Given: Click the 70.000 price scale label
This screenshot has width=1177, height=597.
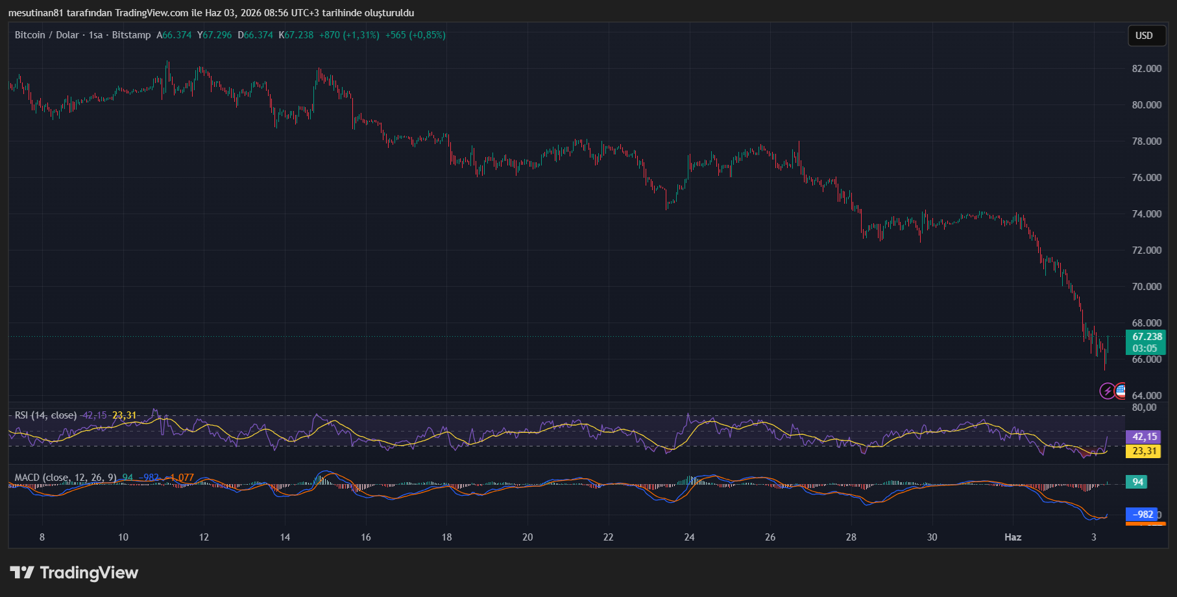Looking at the screenshot, I should tap(1147, 287).
